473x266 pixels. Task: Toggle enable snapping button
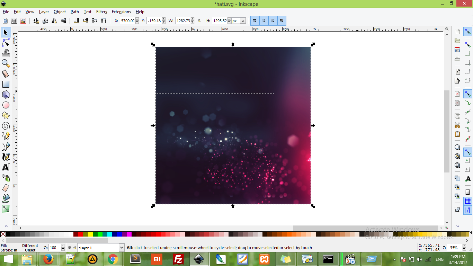click(468, 32)
